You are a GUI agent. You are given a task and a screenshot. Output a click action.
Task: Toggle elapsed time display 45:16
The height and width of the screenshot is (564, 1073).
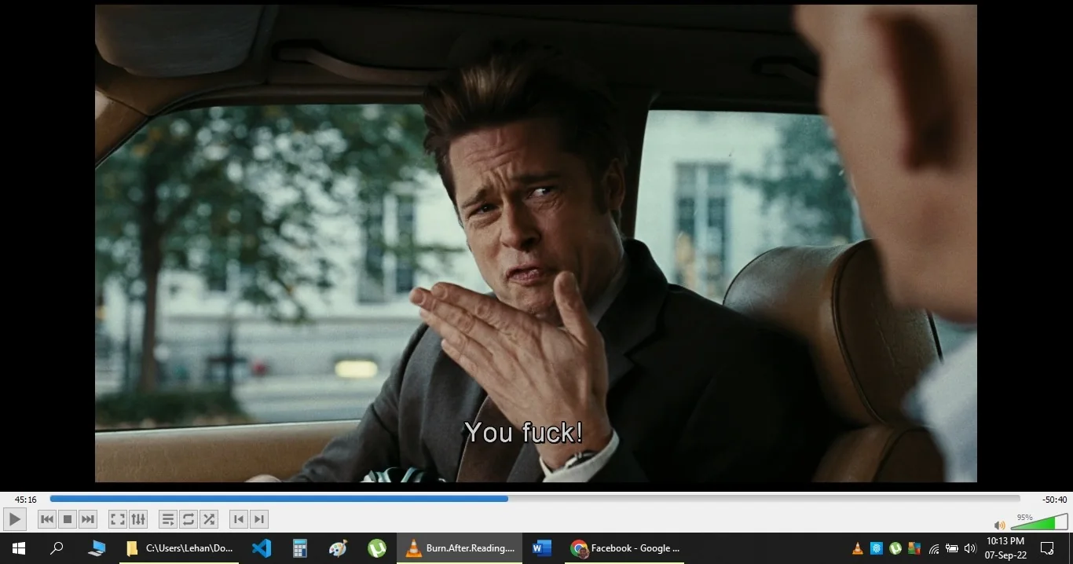[25, 500]
